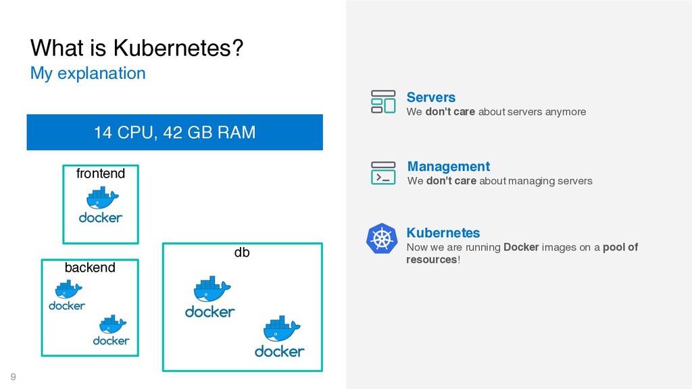This screenshot has width=692, height=389.
Task: Click the slide number 9
Action: pos(14,377)
